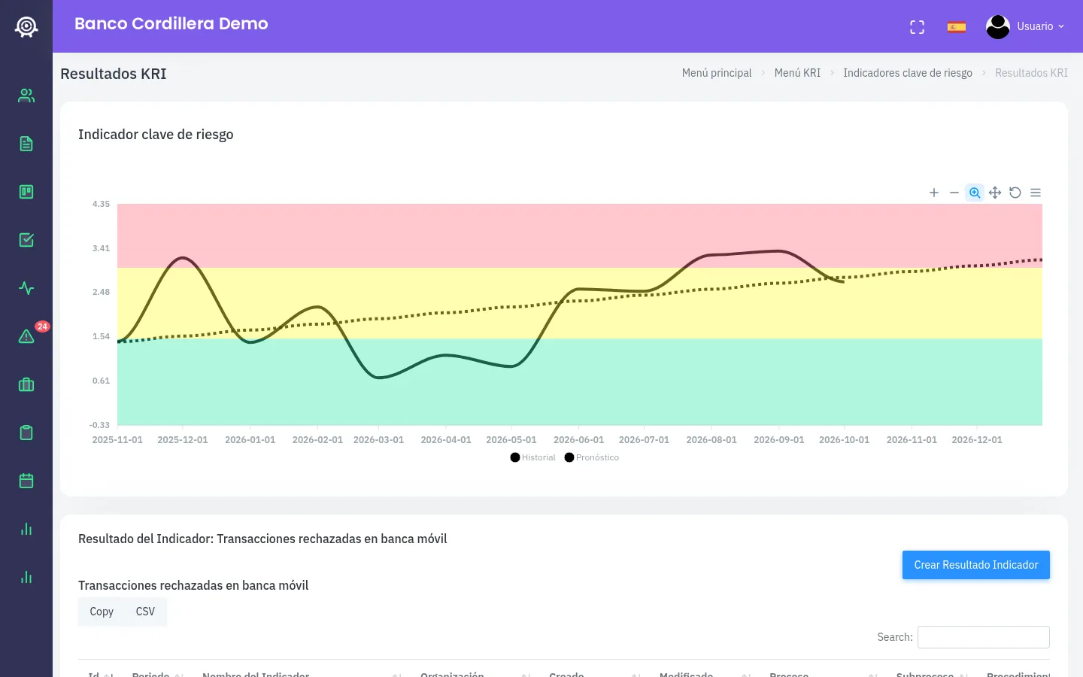Image resolution: width=1083 pixels, height=677 pixels.
Task: Go to Menú principal breadcrumb
Action: point(717,73)
